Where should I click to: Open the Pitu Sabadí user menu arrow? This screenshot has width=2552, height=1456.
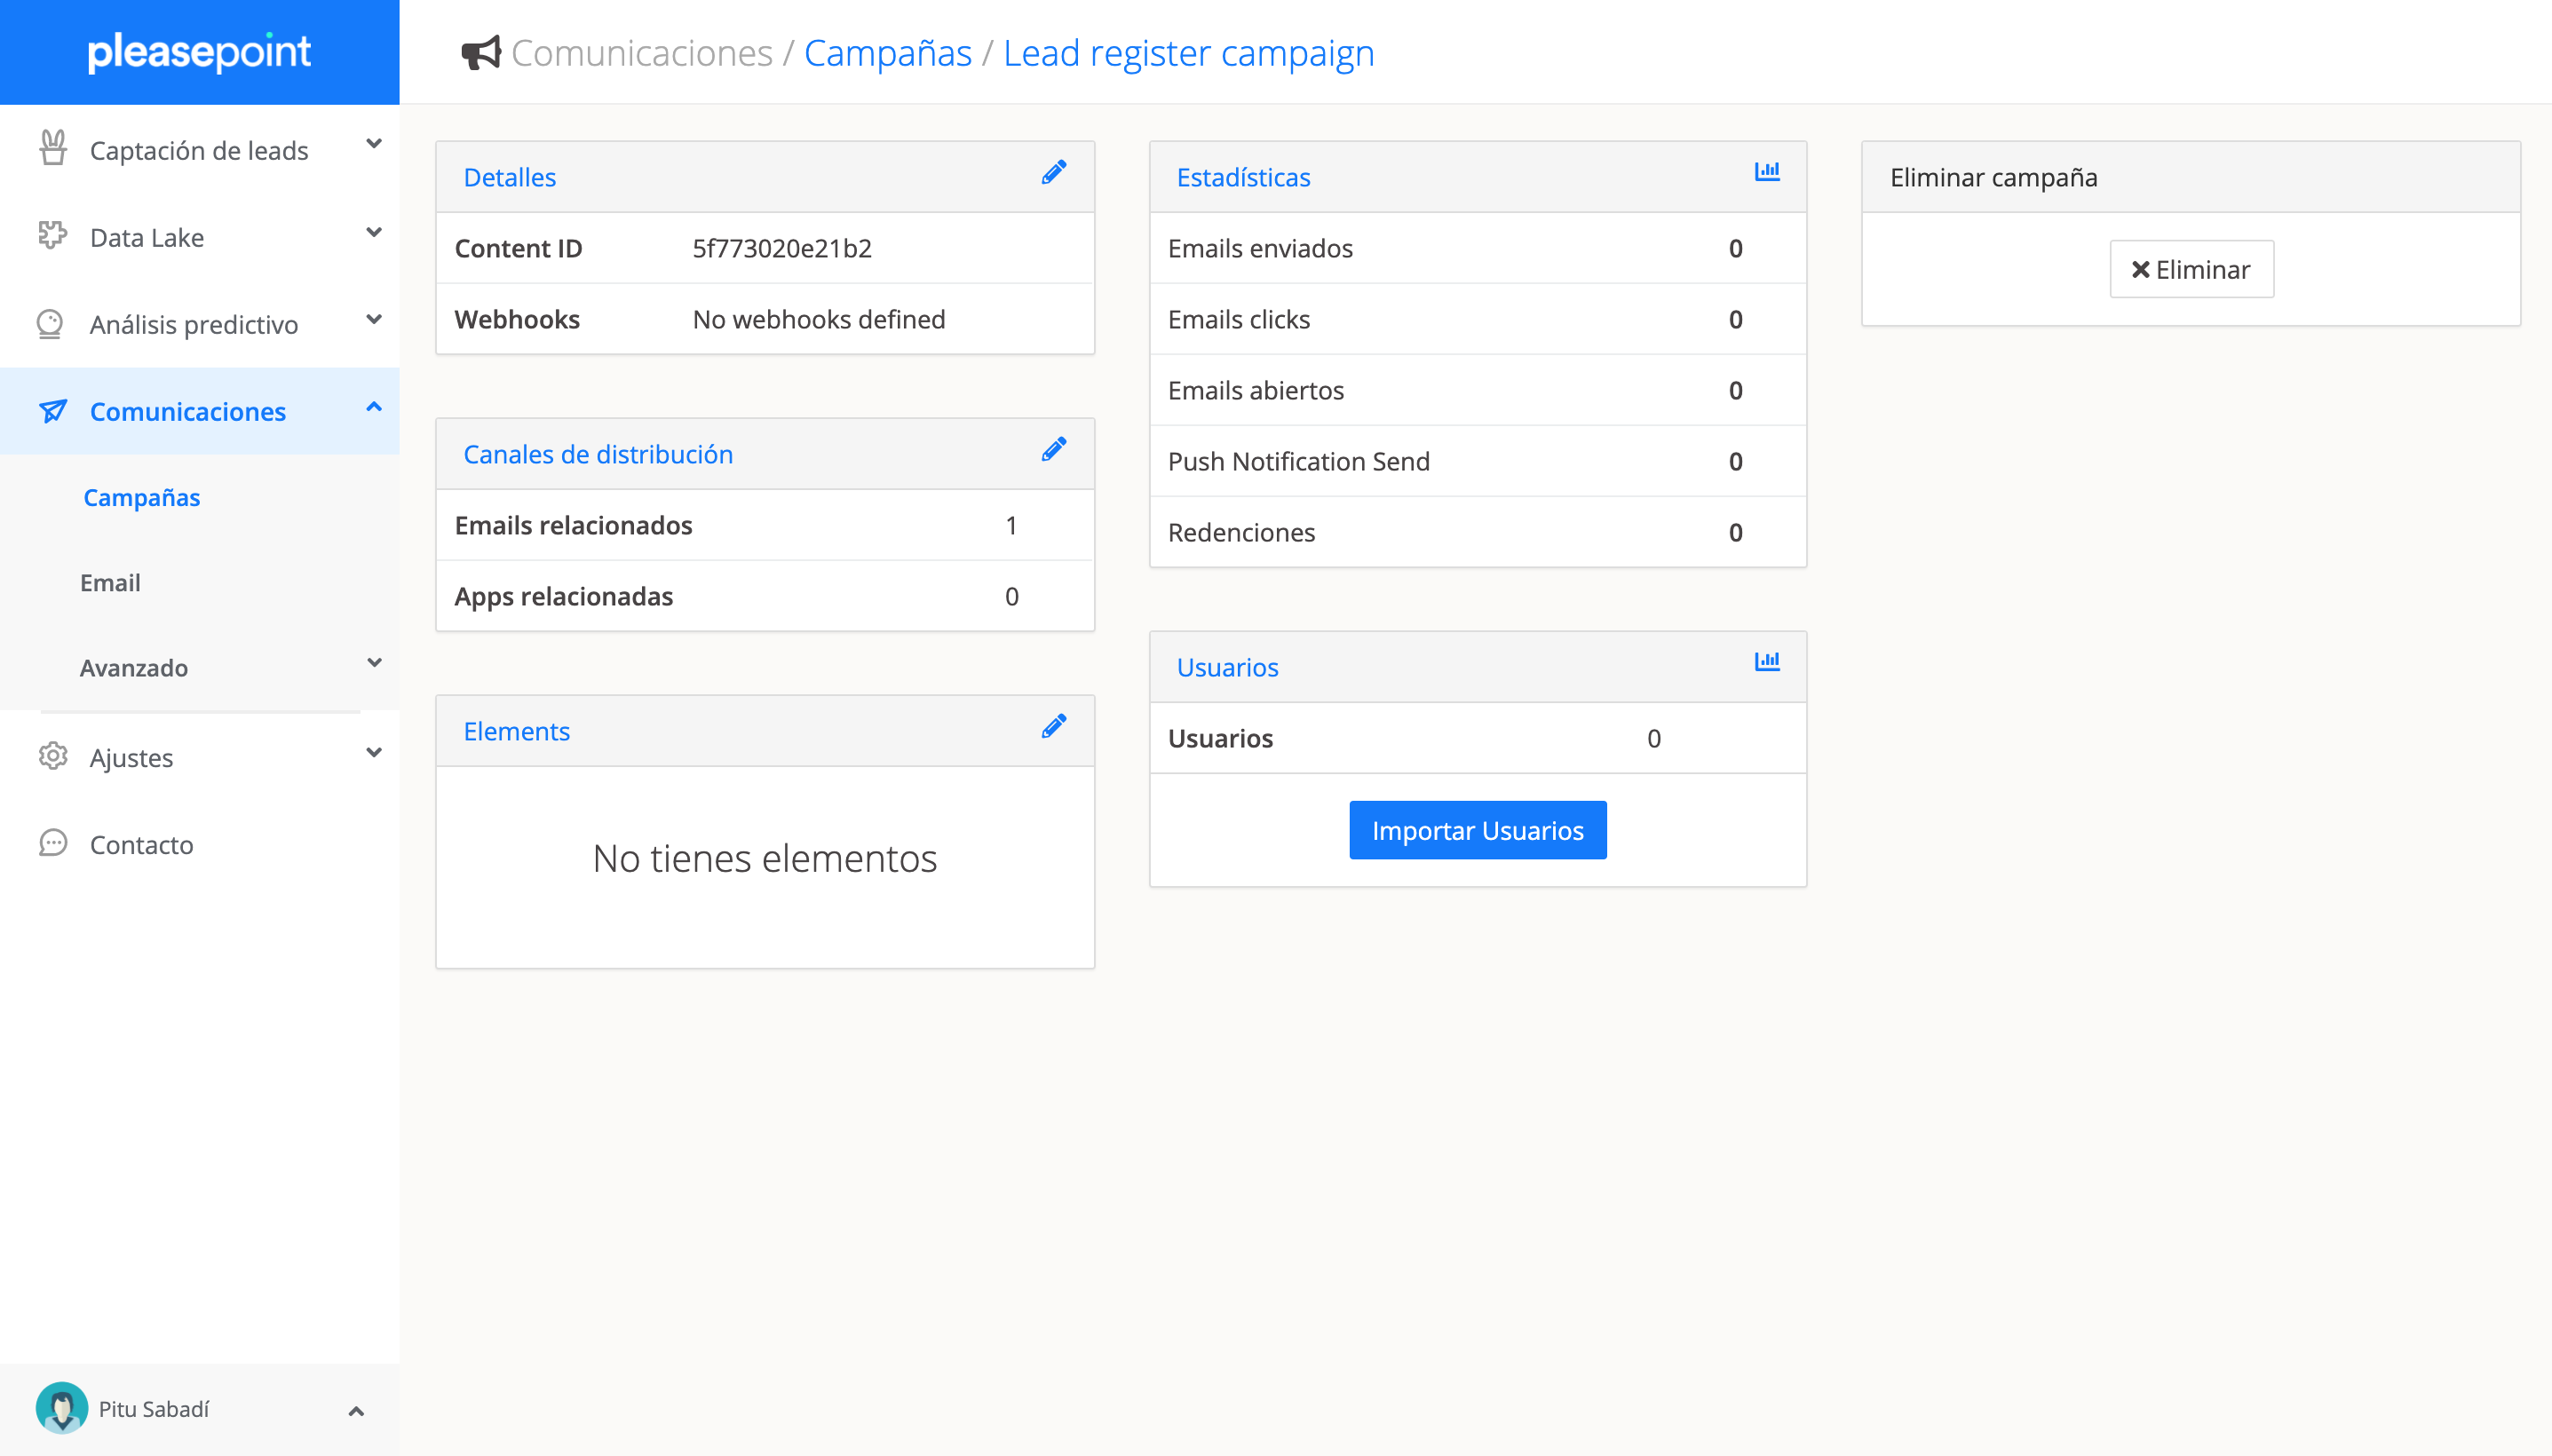(356, 1411)
